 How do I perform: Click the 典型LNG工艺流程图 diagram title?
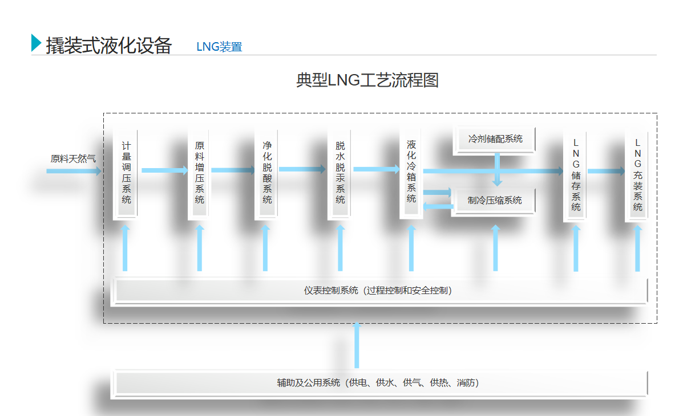coord(367,80)
